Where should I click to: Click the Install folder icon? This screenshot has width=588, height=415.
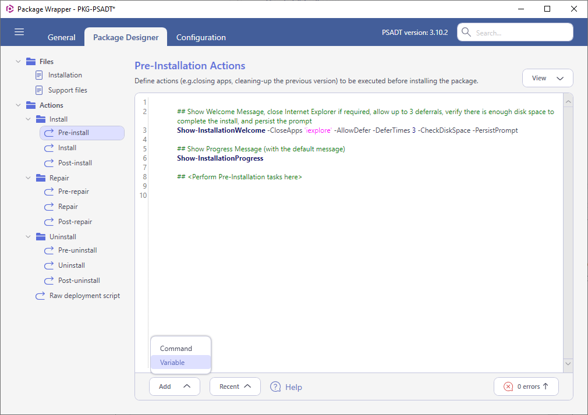(41, 119)
